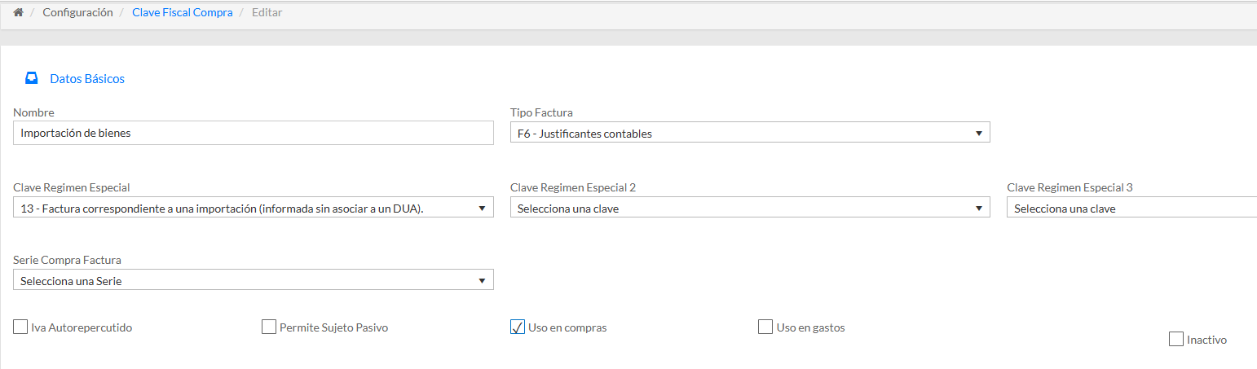Viewport: 1257px width, 369px height.
Task: Open Clave Regimen Especial 2 dropdown
Action: (x=749, y=208)
